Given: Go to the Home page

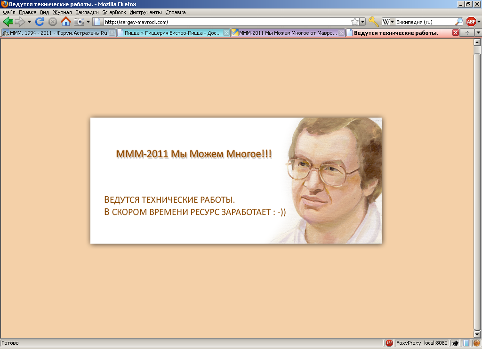Looking at the screenshot, I should [x=66, y=22].
